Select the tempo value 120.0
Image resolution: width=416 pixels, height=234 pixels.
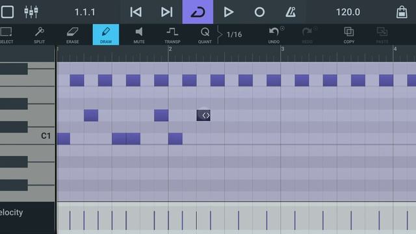348,12
